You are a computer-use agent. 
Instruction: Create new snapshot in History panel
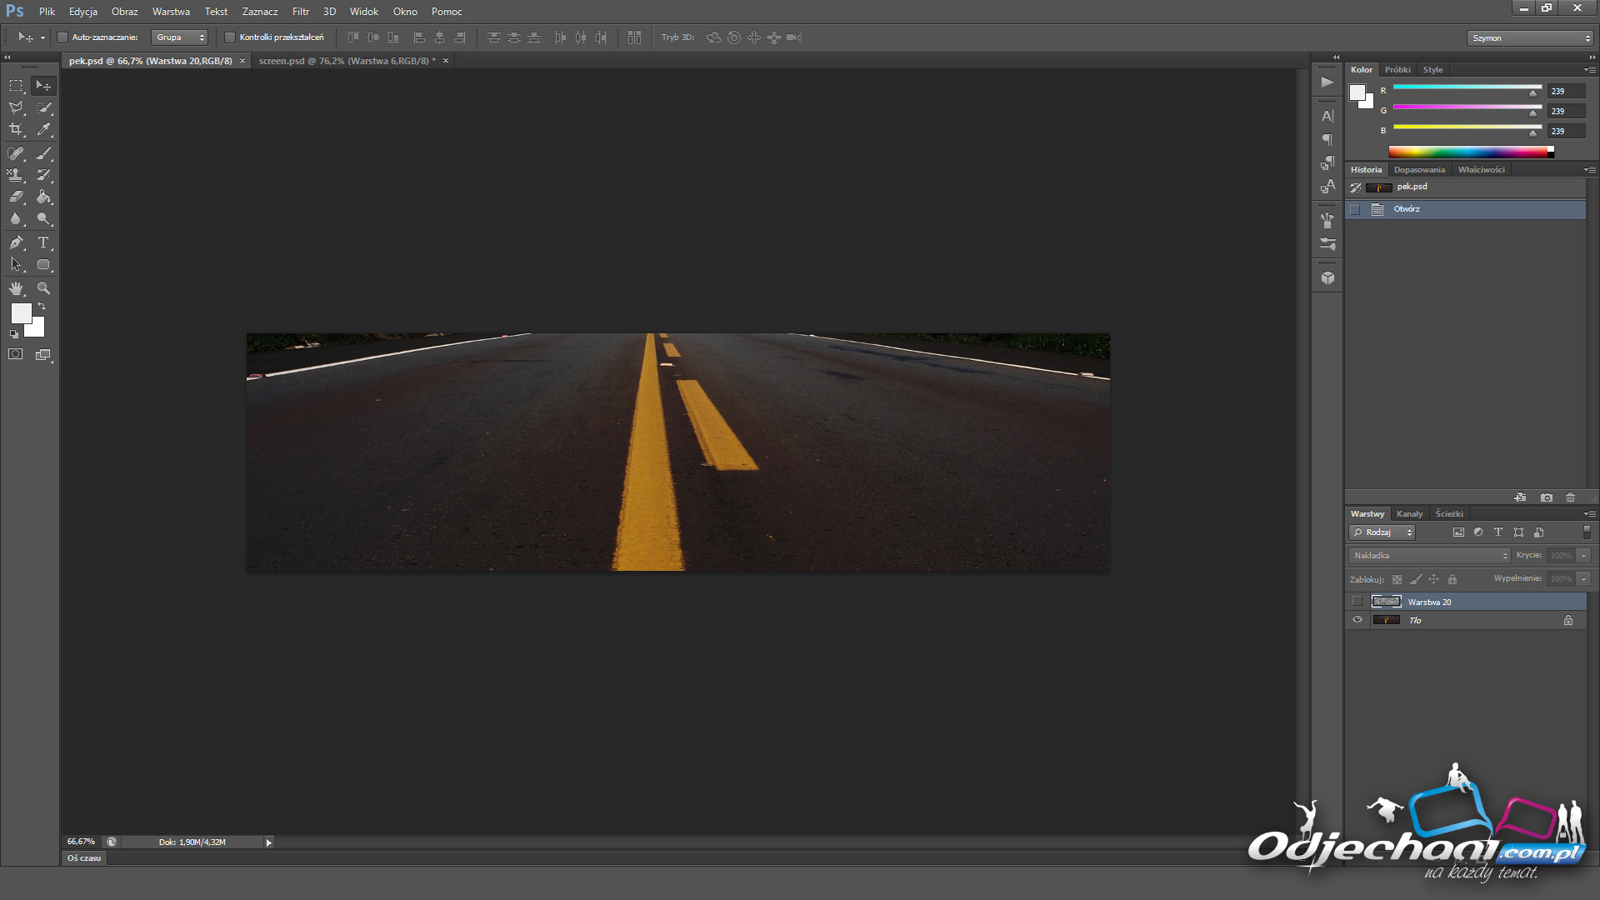click(x=1547, y=497)
